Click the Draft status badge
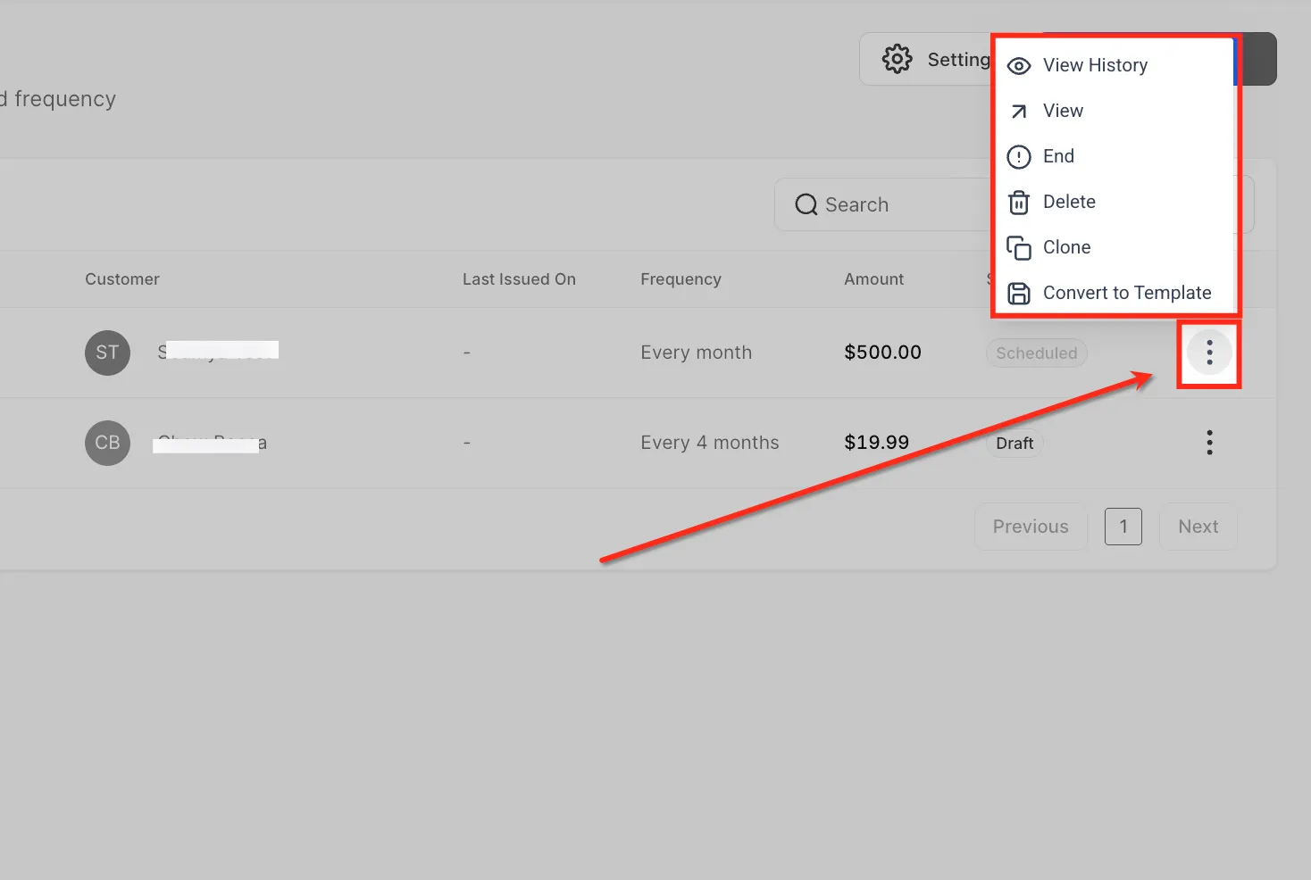The image size is (1311, 880). click(1015, 443)
